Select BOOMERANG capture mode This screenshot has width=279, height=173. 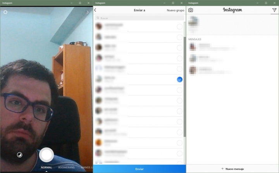pyautogui.click(x=66, y=167)
